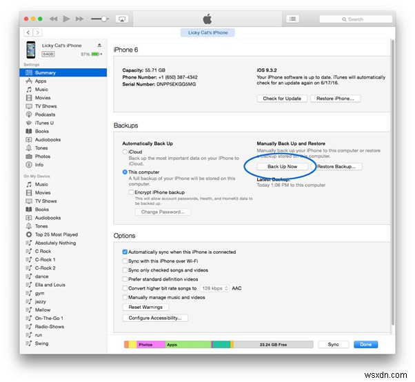Click the 23.24 GB Free storage segment

coord(274,344)
